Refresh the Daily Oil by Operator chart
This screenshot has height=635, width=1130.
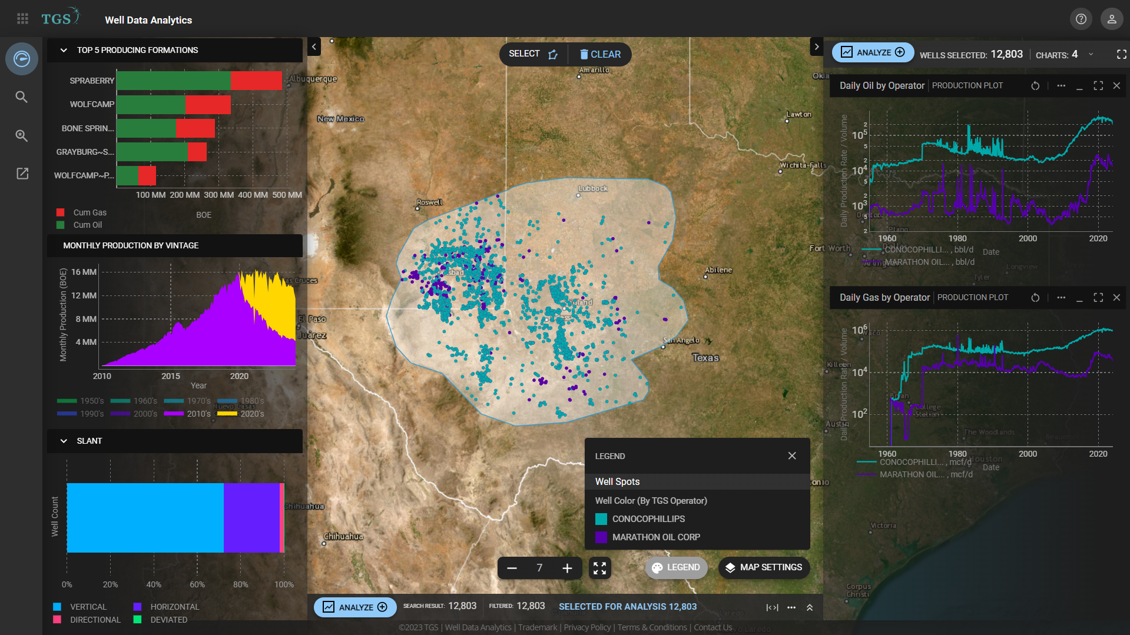click(1035, 86)
